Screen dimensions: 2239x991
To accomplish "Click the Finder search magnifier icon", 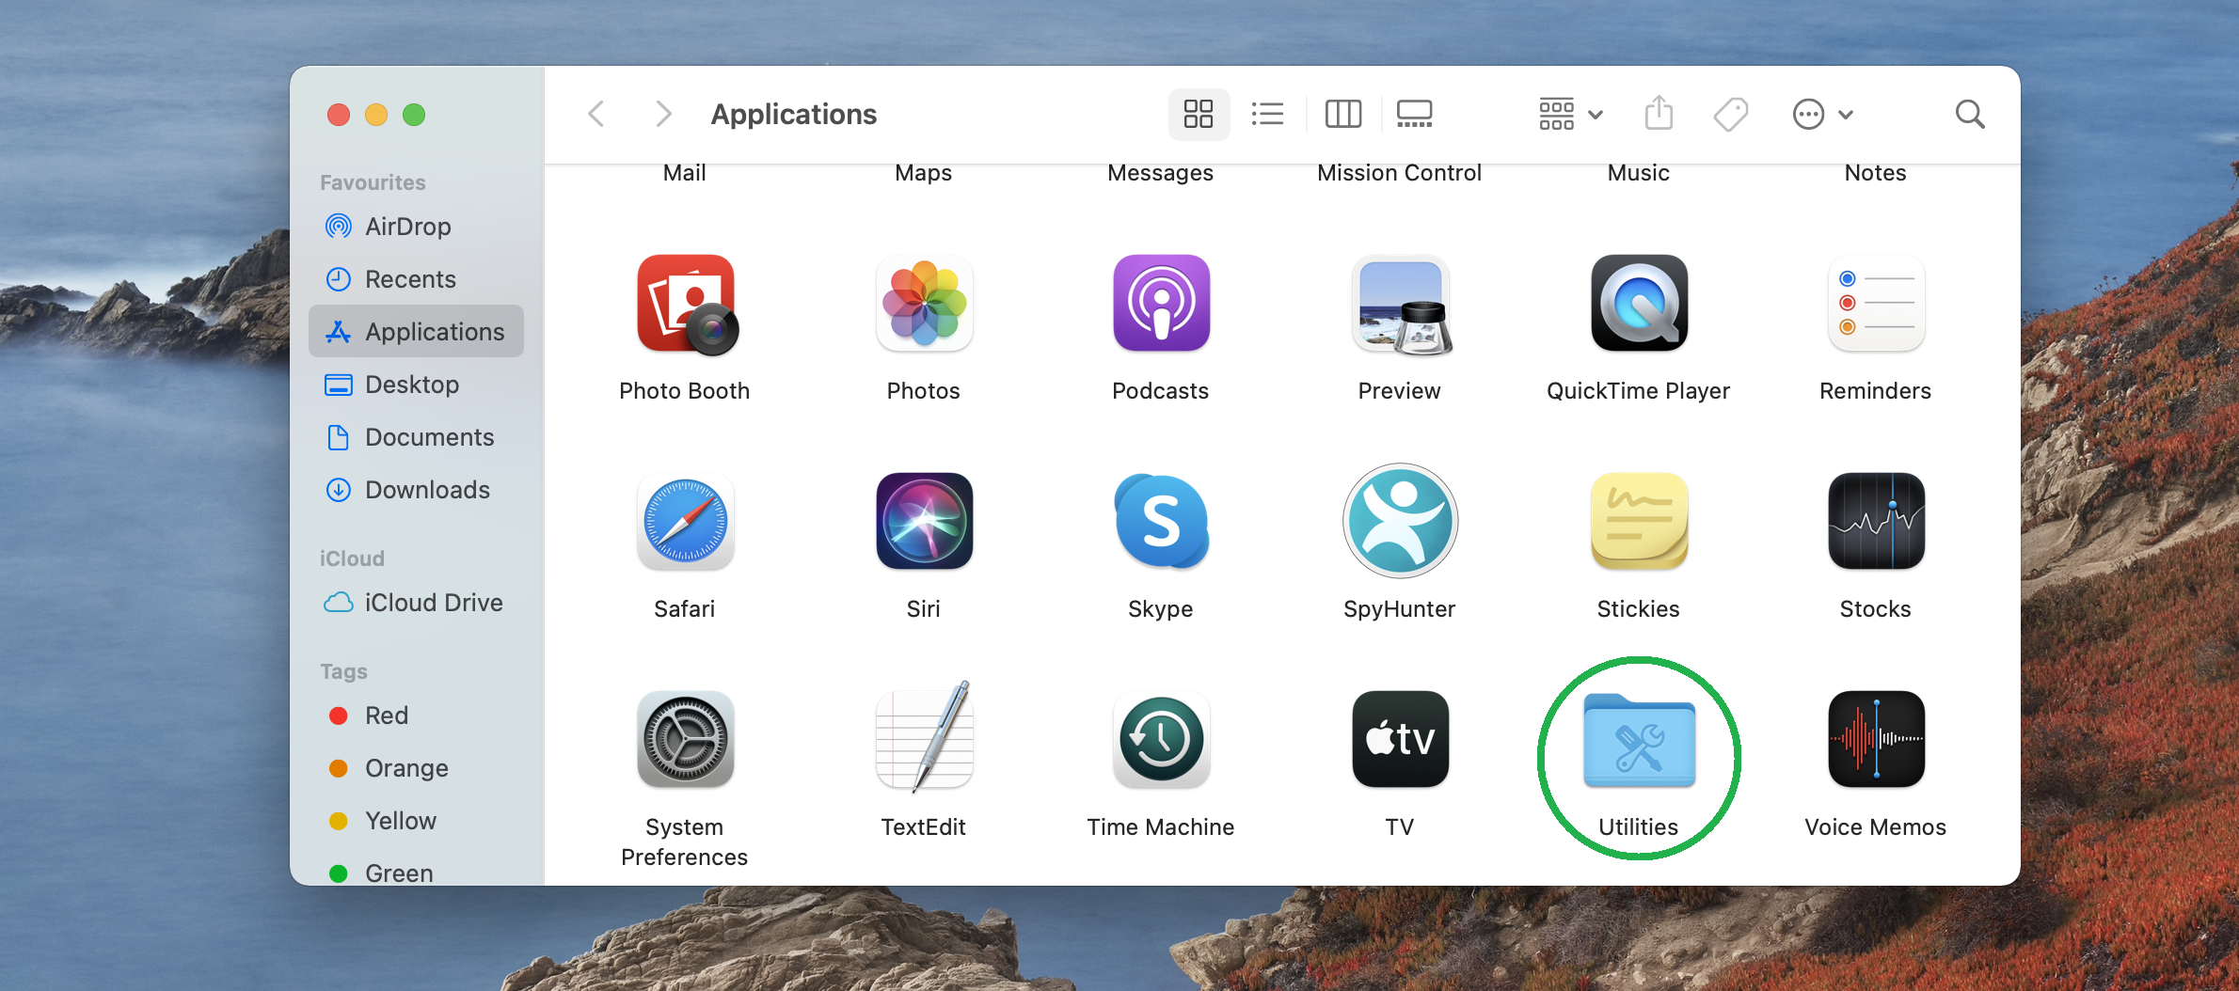I will point(1970,115).
